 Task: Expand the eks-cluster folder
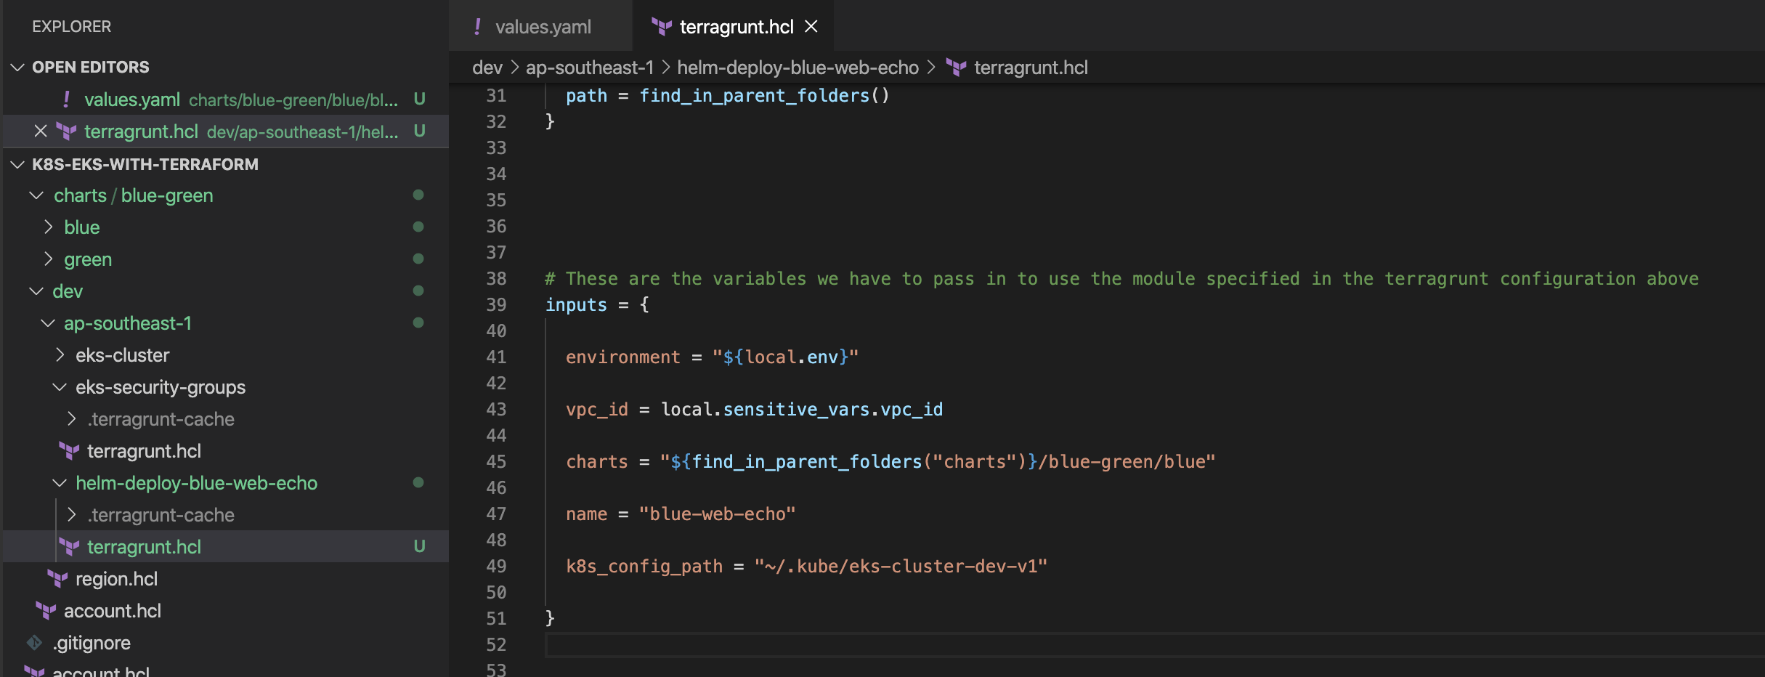60,355
